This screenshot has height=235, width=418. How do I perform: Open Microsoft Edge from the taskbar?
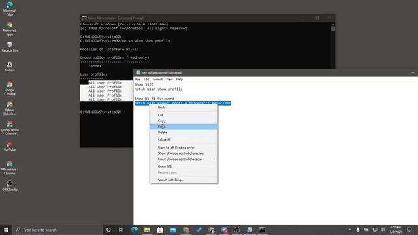[135, 230]
